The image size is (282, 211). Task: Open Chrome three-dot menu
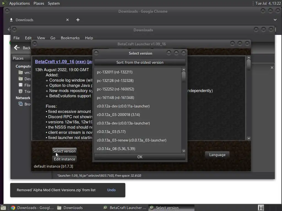point(275,29)
